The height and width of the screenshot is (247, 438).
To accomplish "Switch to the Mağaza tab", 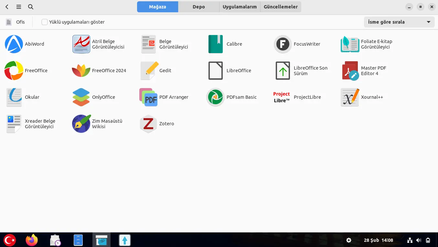I will click(x=157, y=7).
